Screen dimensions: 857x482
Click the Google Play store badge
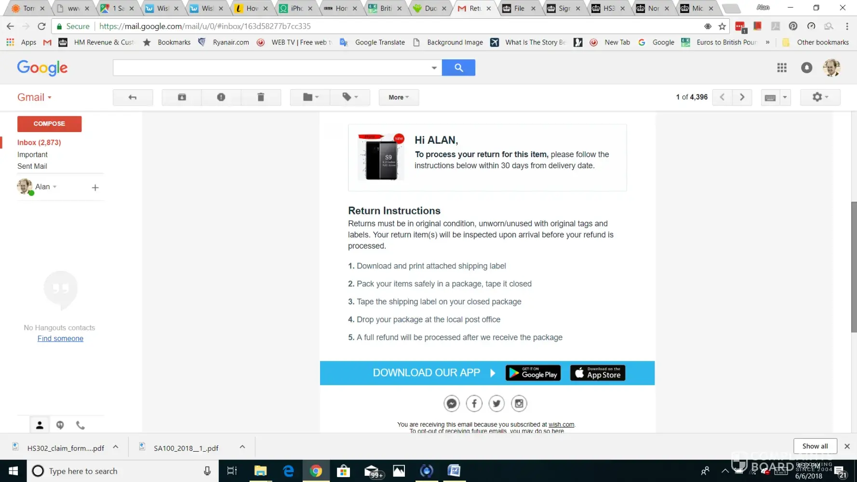(x=533, y=373)
